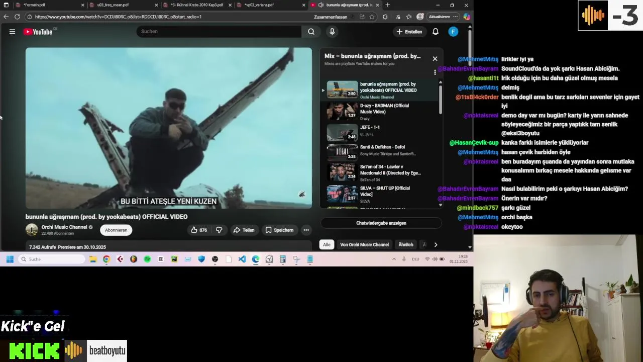This screenshot has height=362, width=643.
Task: Open the Orchi Music Channel avatar
Action: pos(32,230)
